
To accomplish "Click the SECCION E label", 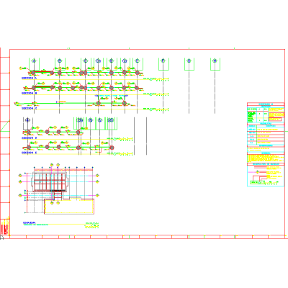I will [29, 153].
